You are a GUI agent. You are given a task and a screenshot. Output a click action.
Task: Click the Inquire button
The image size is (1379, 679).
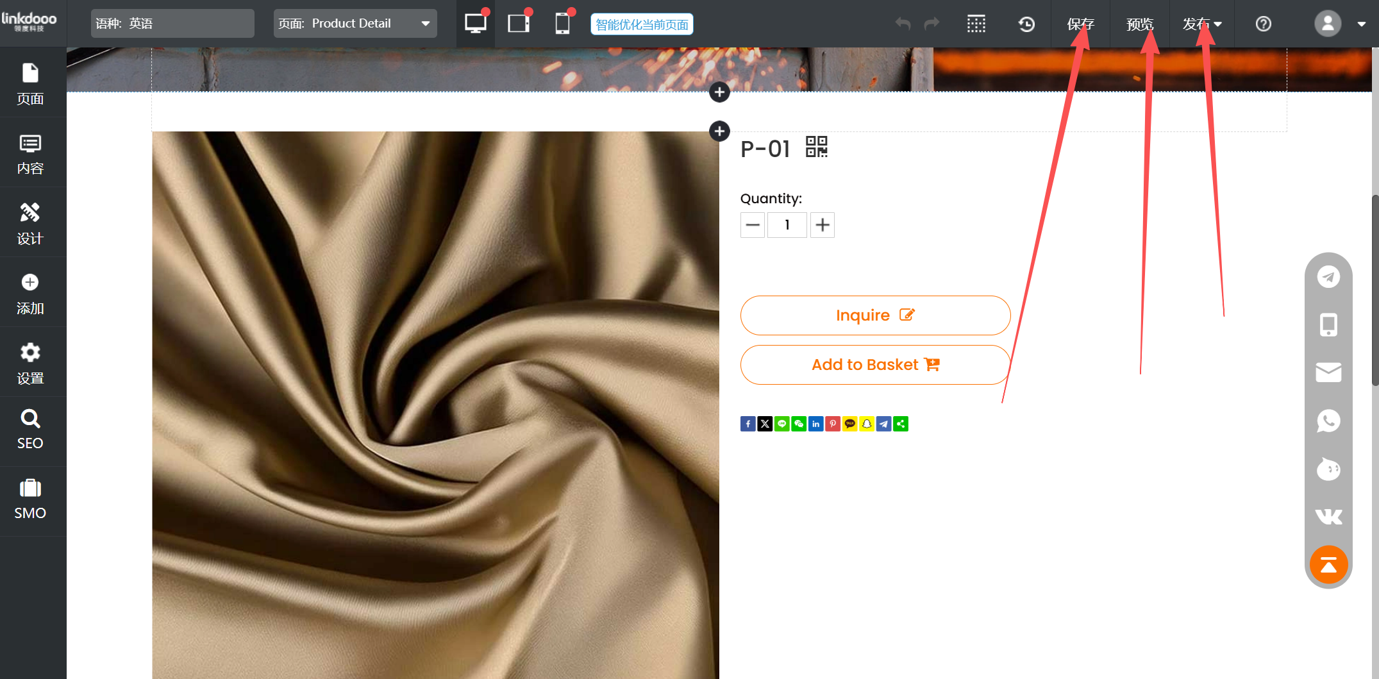875,315
